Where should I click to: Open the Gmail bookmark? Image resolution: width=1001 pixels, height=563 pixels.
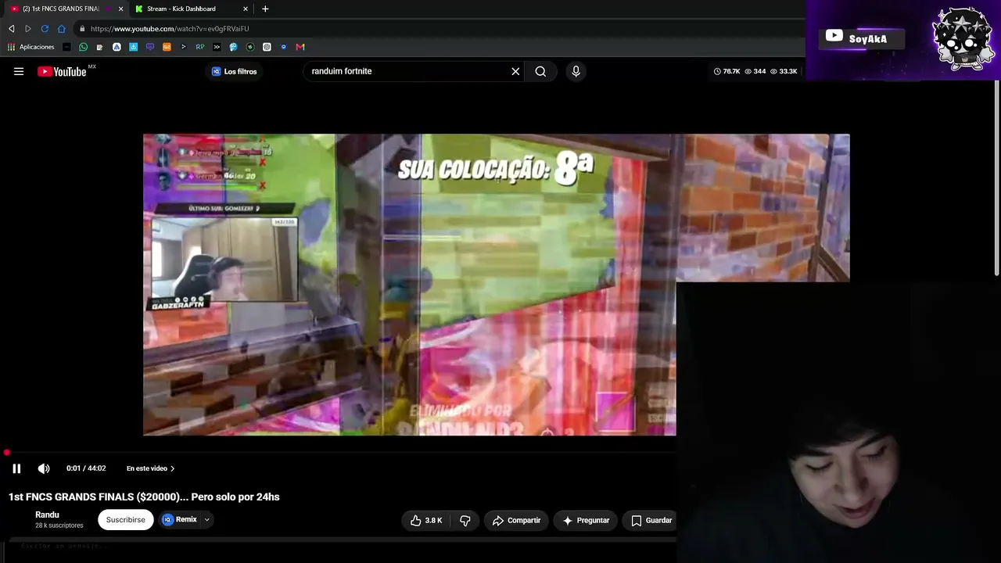(x=300, y=47)
